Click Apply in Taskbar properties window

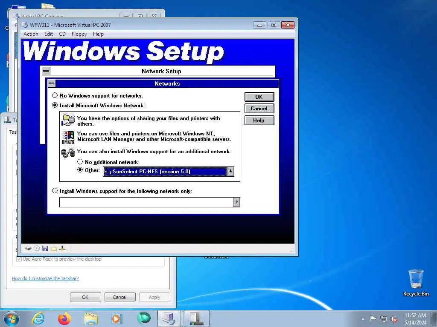click(154, 297)
